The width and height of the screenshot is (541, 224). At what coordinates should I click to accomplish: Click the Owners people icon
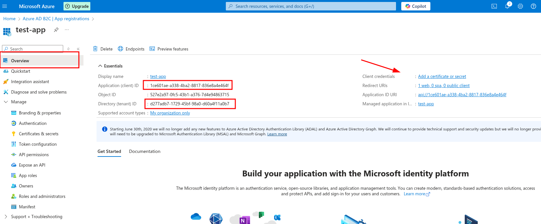[x=14, y=186]
